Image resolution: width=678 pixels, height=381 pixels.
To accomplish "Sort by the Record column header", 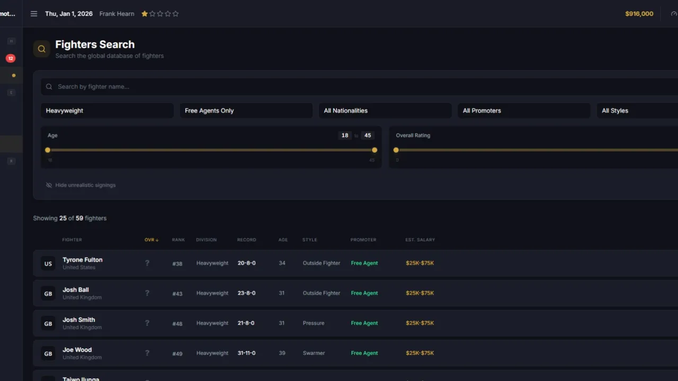I will pos(246,240).
